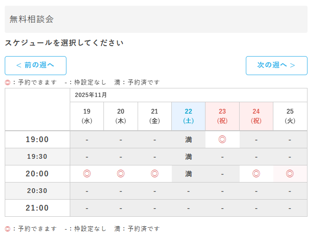Click Wednesday 19 column header
The height and width of the screenshot is (241, 317).
[87, 116]
